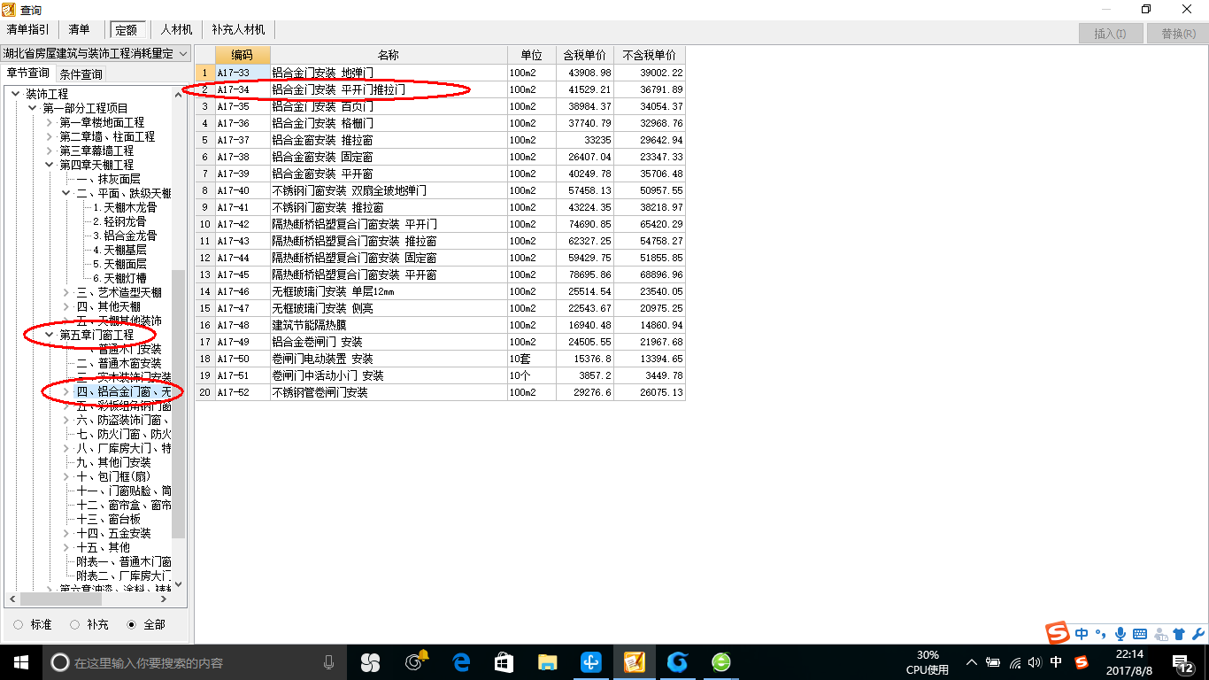Sort by the 编码 column header
This screenshot has width=1209, height=680.
click(243, 55)
